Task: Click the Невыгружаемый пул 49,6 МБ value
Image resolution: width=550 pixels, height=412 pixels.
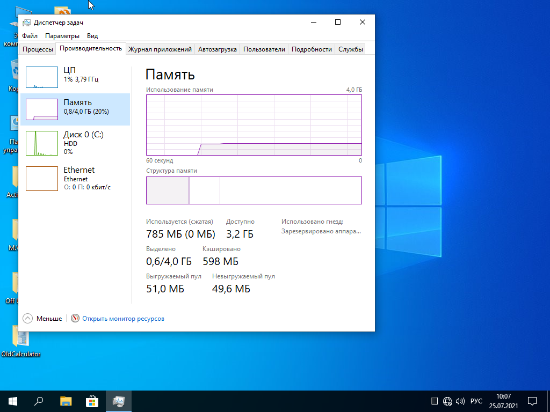Action: 231,289
